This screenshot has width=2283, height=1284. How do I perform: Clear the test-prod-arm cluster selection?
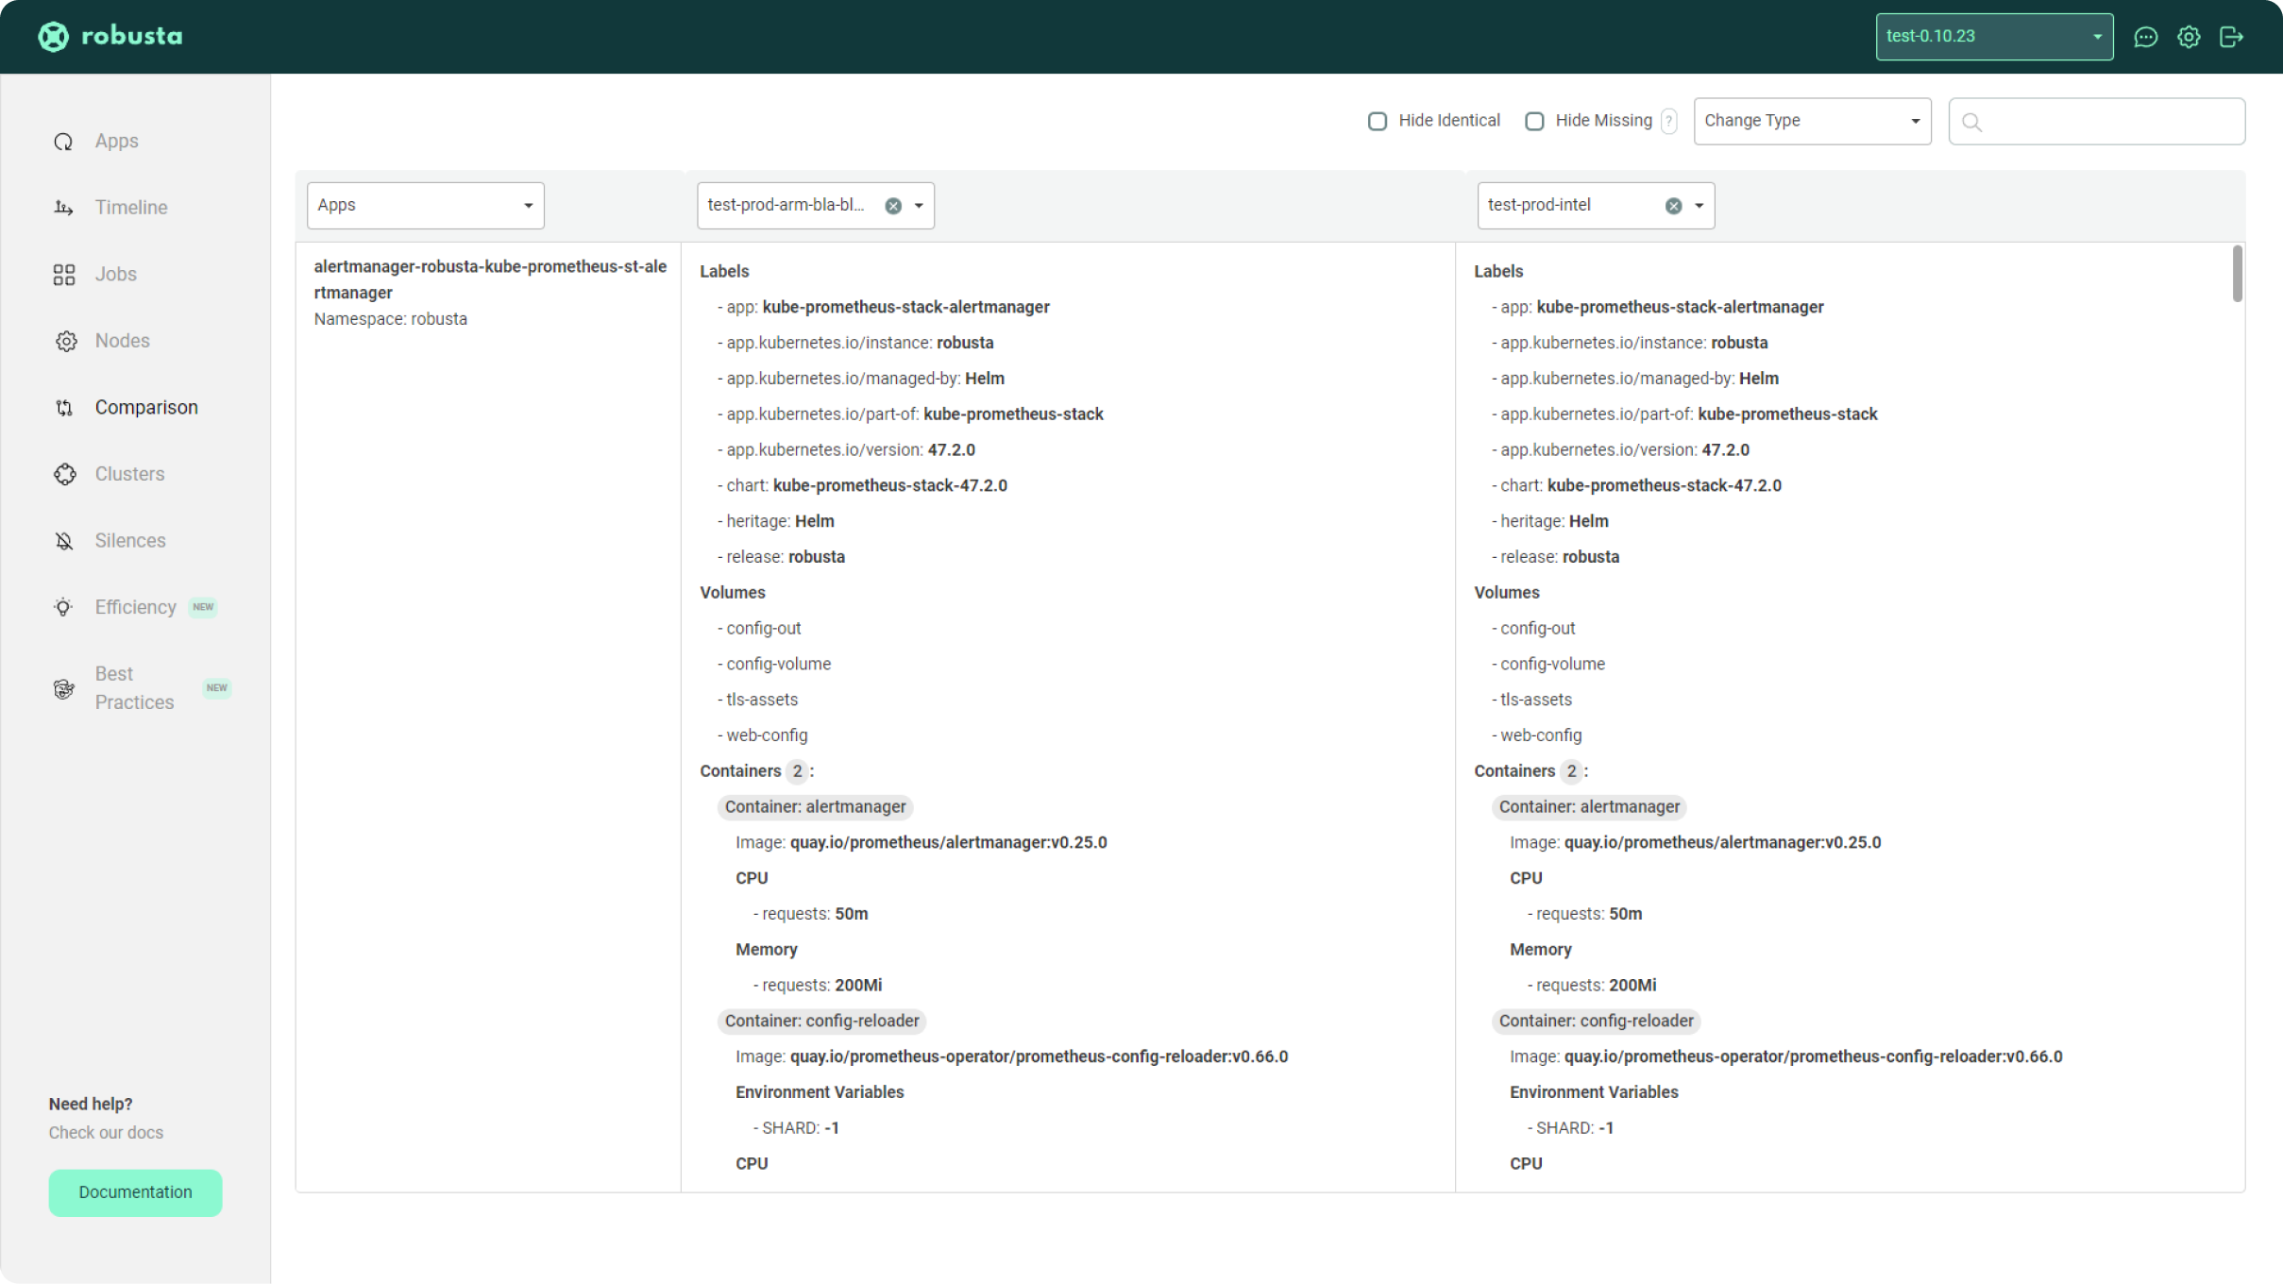pos(893,206)
